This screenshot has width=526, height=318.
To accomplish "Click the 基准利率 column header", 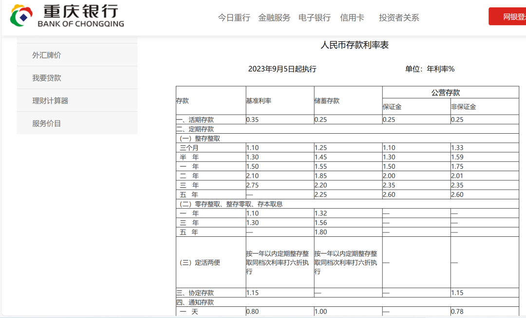I will point(259,101).
